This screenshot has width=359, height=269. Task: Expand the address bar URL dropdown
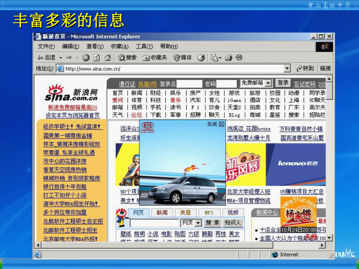(x=287, y=68)
